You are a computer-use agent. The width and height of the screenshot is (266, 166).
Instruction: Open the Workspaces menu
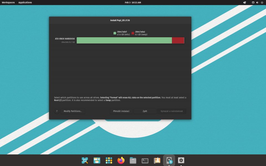8,2
